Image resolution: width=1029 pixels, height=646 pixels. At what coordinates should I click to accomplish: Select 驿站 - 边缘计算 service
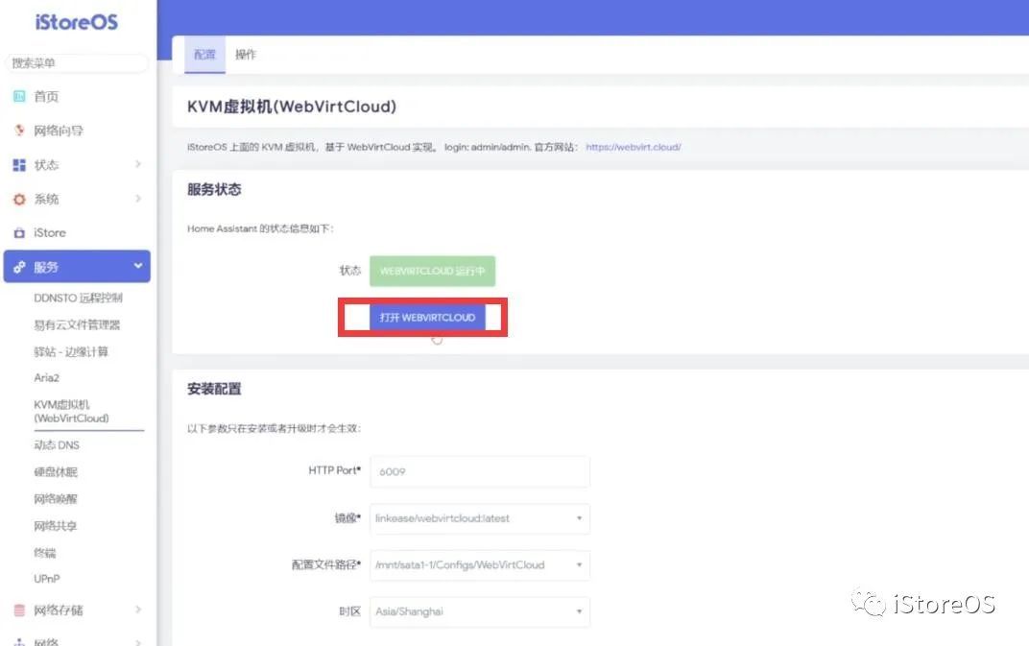[x=71, y=352]
